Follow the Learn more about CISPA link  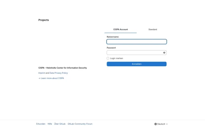51,78
